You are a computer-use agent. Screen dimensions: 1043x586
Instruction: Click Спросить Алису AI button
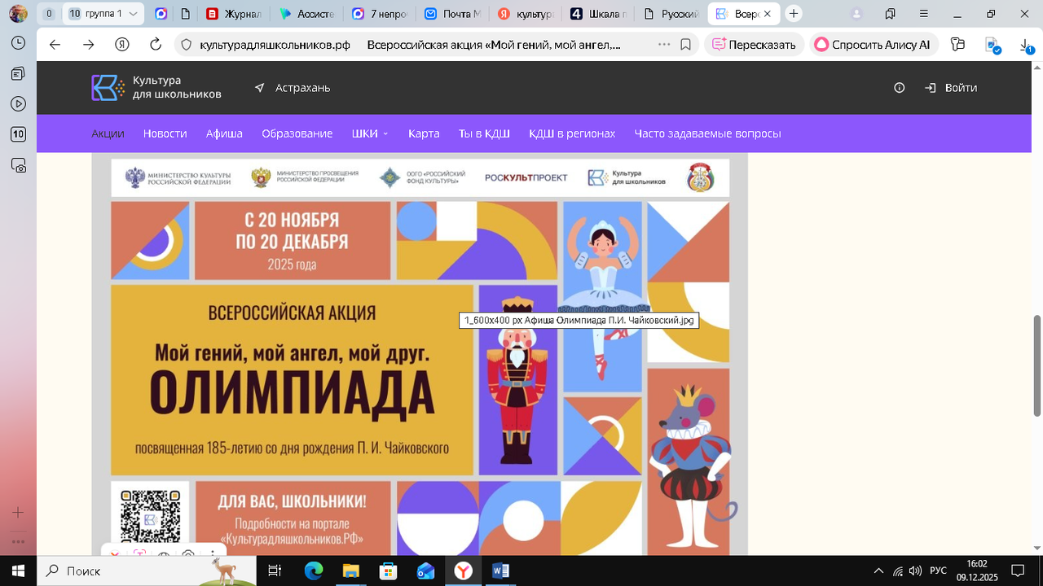click(873, 45)
